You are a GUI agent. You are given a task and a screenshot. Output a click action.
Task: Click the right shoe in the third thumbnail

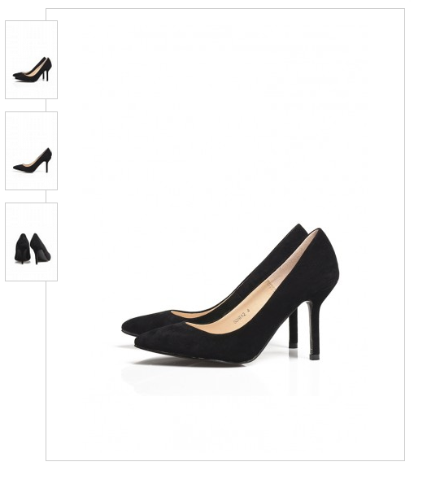click(41, 248)
